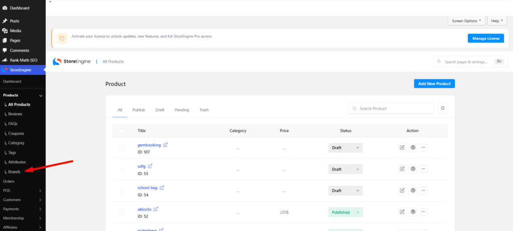This screenshot has height=231, width=513.
Task: Click column settings icon beside Search Product
Action: coord(443,108)
